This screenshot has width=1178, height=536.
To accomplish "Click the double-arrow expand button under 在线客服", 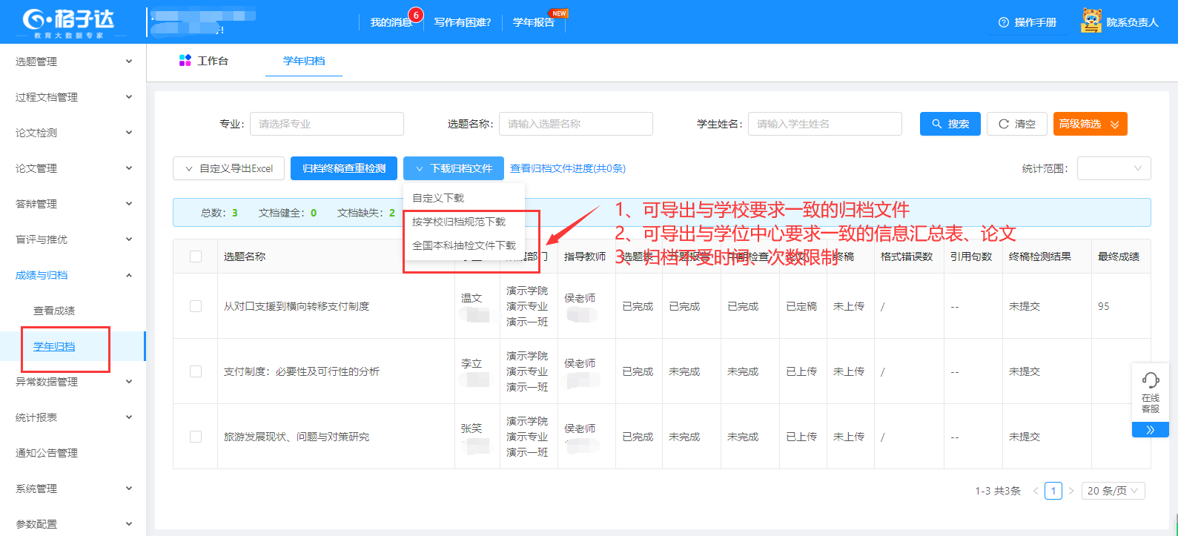I will [x=1150, y=430].
